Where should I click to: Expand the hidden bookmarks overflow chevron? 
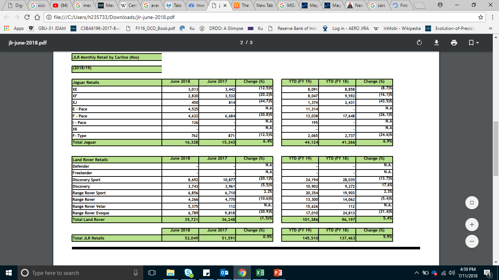(x=490, y=28)
